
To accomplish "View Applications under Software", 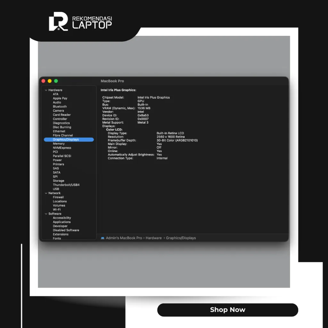I will pyautogui.click(x=61, y=222).
